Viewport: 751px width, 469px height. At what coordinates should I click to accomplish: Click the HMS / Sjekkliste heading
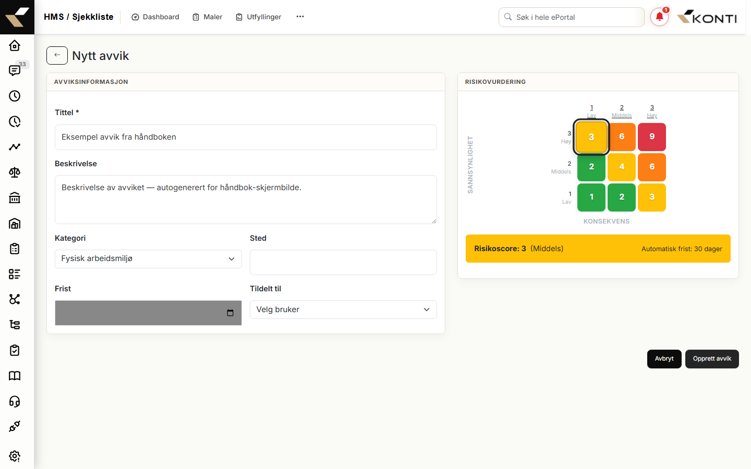(79, 17)
